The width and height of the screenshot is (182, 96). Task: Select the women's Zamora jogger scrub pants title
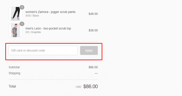pyautogui.click(x=50, y=12)
